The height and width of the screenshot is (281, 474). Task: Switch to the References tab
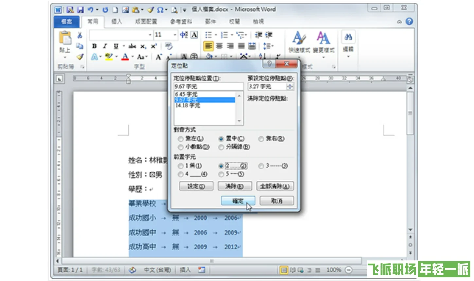(x=181, y=22)
